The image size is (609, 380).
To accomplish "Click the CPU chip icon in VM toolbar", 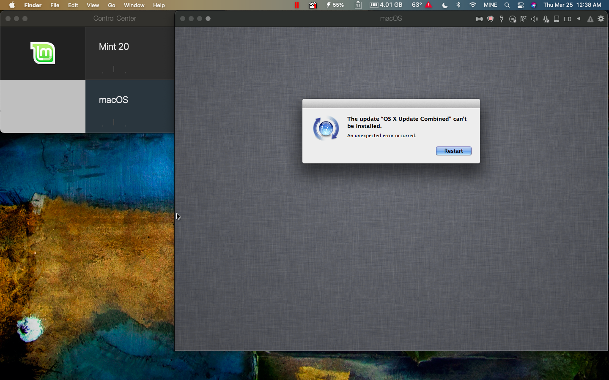I will pyautogui.click(x=491, y=19).
